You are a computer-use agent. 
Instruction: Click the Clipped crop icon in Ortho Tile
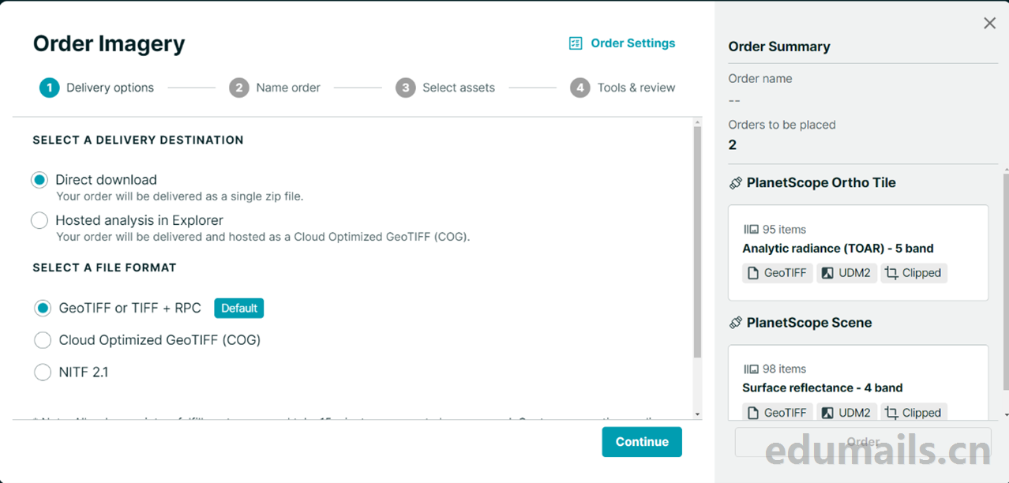point(891,273)
